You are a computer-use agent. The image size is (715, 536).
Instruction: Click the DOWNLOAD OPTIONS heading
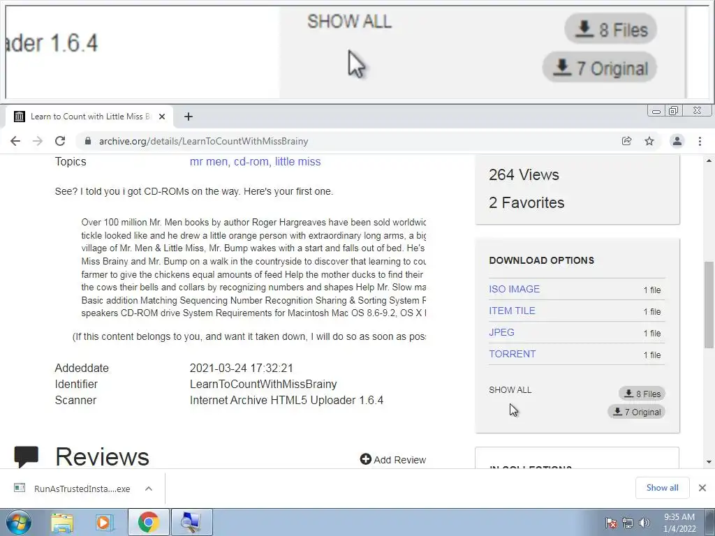coord(542,260)
